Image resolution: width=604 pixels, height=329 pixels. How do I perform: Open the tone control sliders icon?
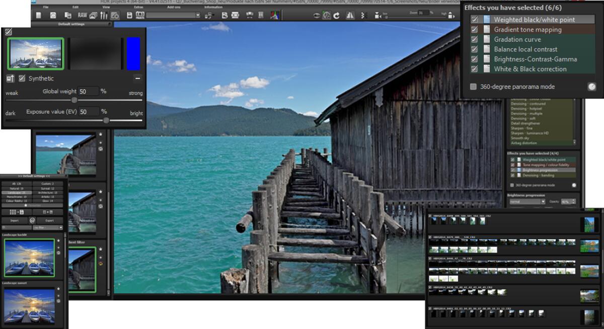coord(103,15)
